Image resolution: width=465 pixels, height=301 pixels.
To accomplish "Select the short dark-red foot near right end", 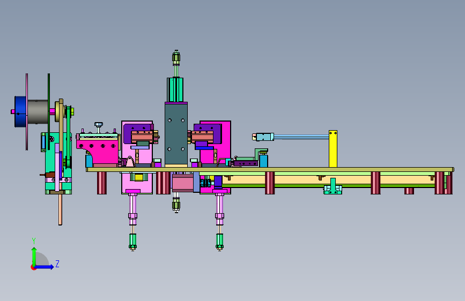I will point(409,191).
